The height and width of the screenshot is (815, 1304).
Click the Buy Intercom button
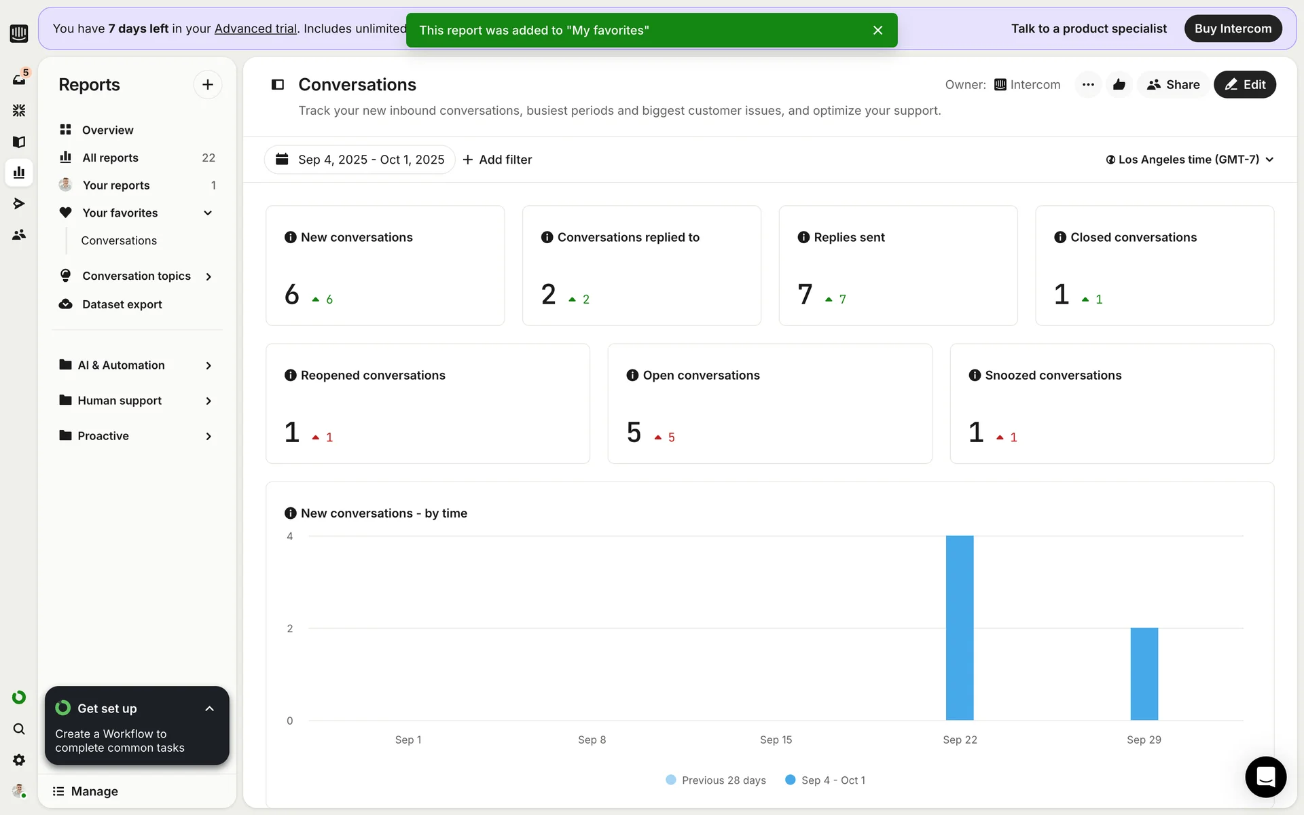pyautogui.click(x=1233, y=29)
